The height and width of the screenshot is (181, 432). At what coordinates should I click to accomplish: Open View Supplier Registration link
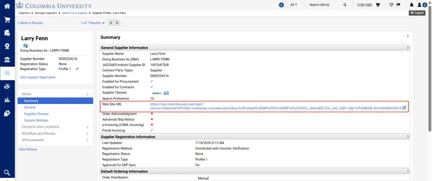[38, 77]
